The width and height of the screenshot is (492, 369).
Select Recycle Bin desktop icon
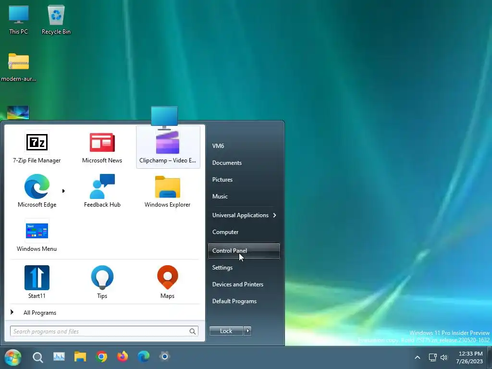pyautogui.click(x=56, y=19)
